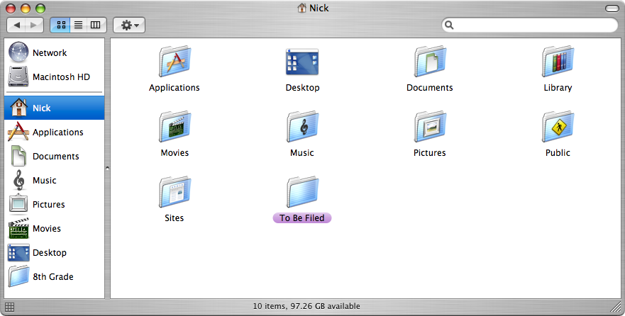Click the window resize grip corner

tap(616, 307)
